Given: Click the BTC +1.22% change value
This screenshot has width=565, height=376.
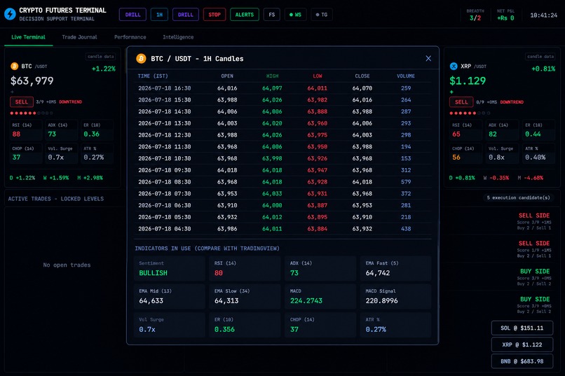Looking at the screenshot, I should pos(104,69).
